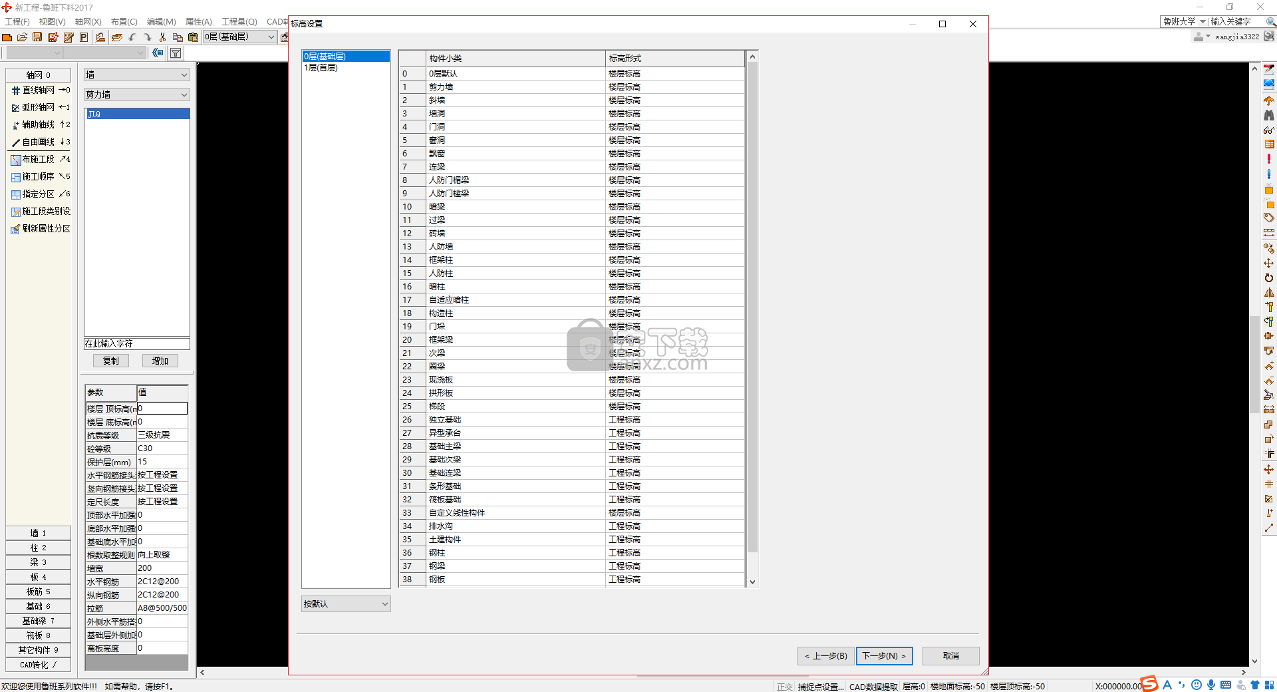1277x692 pixels.
Task: Open the 鲁班大学 dropdown at top right
Action: pos(1184,22)
